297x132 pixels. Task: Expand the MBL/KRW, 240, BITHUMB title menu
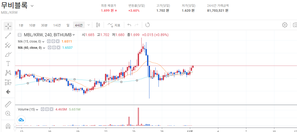[74, 35]
